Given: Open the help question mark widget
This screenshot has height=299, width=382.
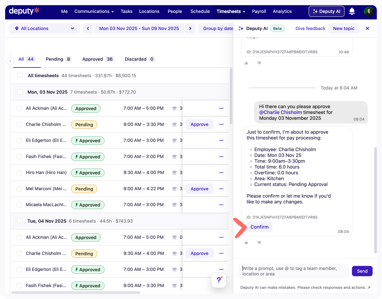Looking at the screenshot, I should (219, 280).
